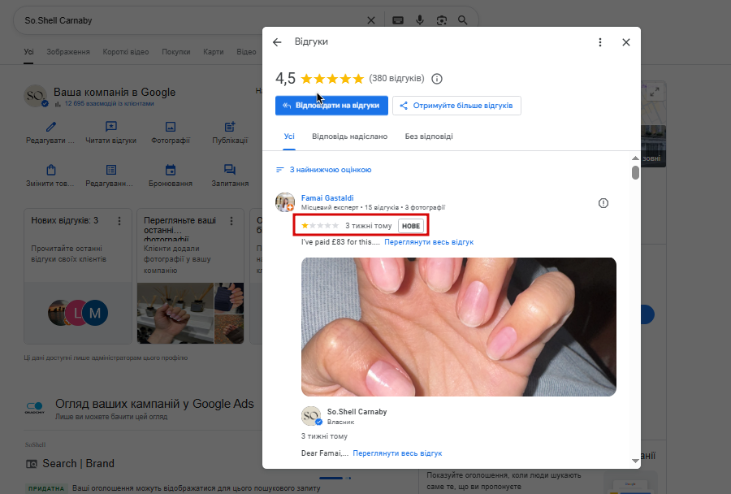Open the З найнижчою оцінкою sort dropdown
This screenshot has height=494, width=731.
point(323,170)
